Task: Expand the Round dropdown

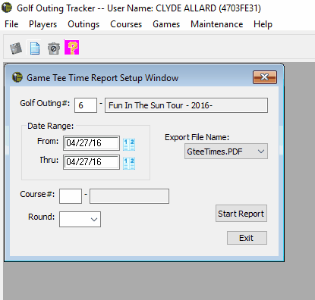Action: [80, 219]
